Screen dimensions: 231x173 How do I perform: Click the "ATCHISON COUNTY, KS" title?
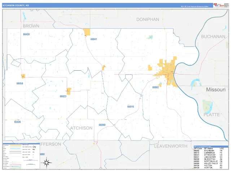coord(16,5)
